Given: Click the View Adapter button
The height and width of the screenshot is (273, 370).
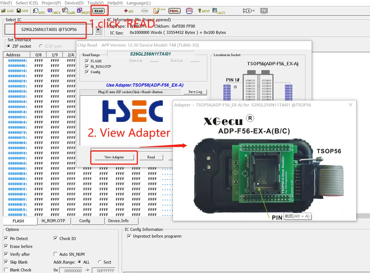Looking at the screenshot, I should point(114,157).
